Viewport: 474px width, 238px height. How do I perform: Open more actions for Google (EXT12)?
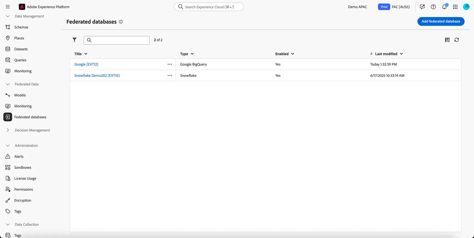170,64
